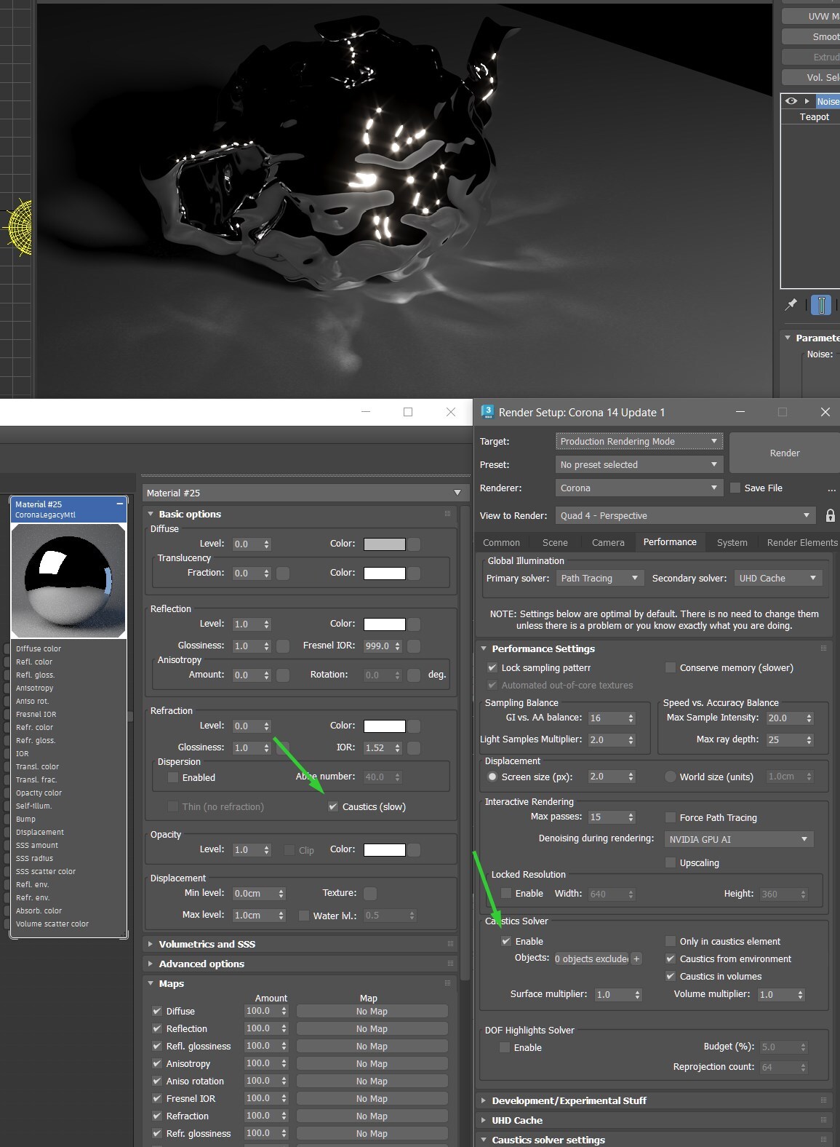
Task: Click the 3ds Max icon in the Render Setup title bar
Action: coord(487,412)
